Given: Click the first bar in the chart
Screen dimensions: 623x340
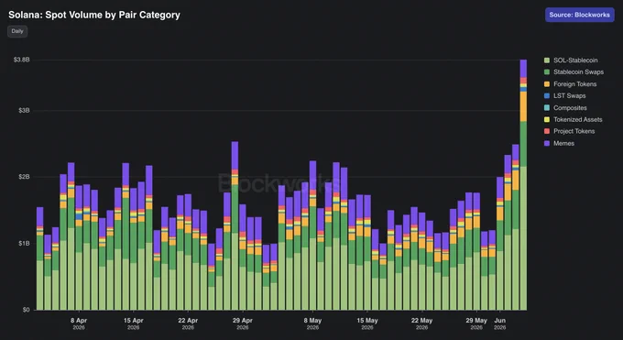Looking at the screenshot, I should pyautogui.click(x=39, y=258).
